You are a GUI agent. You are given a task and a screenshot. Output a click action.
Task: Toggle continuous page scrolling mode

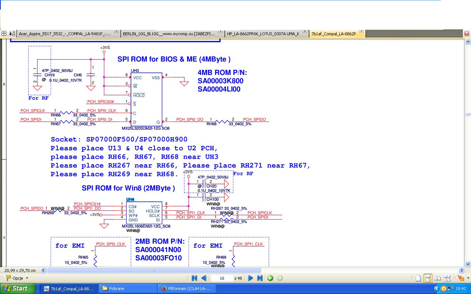pos(428,278)
